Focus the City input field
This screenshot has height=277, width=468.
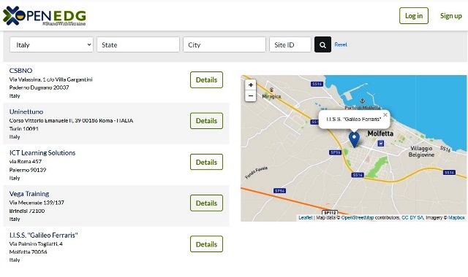point(224,44)
